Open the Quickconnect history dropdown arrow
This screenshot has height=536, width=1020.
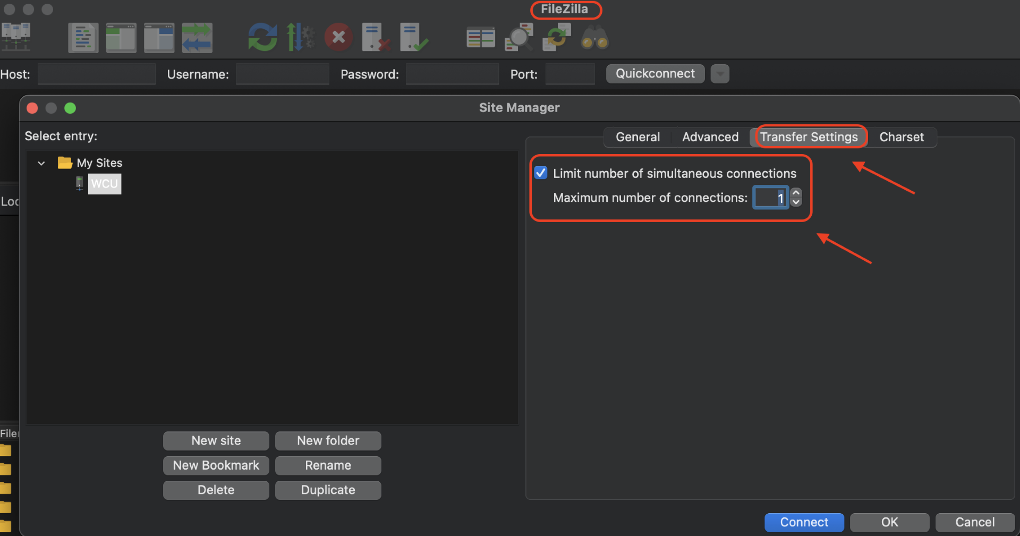coord(720,74)
